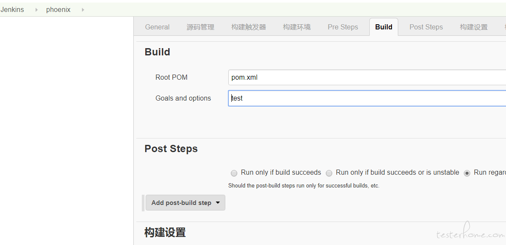
Task: Select the Build tab
Action: 384,27
